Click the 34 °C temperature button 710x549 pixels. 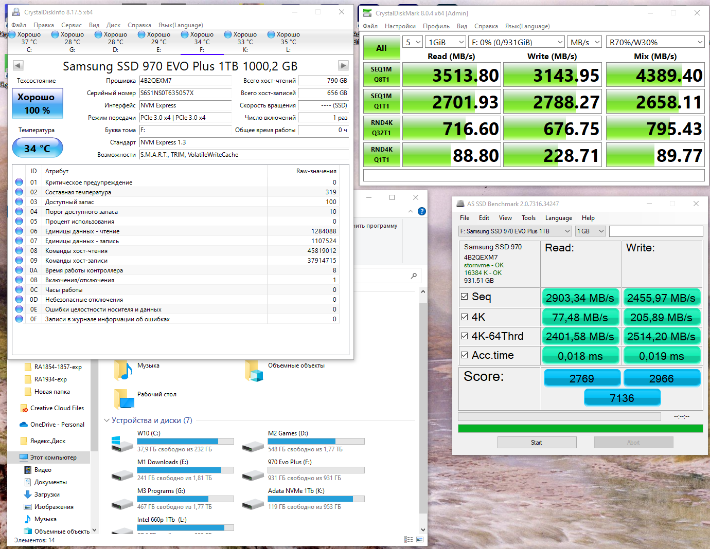(38, 148)
